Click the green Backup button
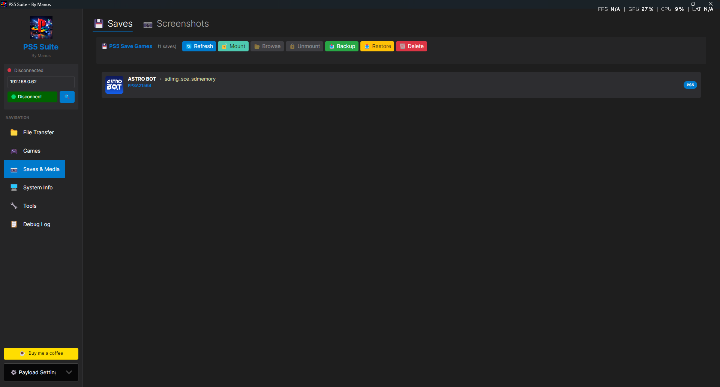720x387 pixels. 342,46
